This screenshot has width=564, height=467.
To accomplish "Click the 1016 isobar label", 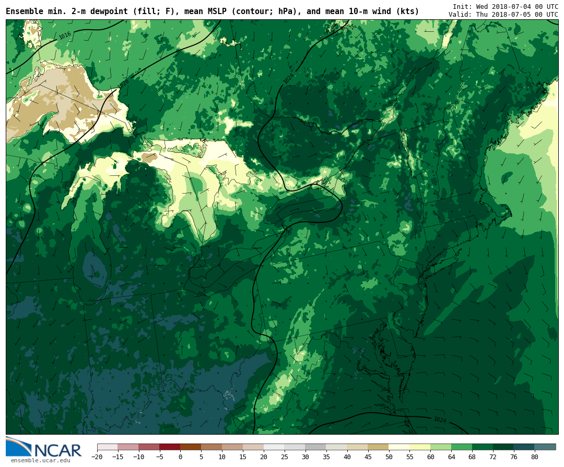I will (x=65, y=35).
